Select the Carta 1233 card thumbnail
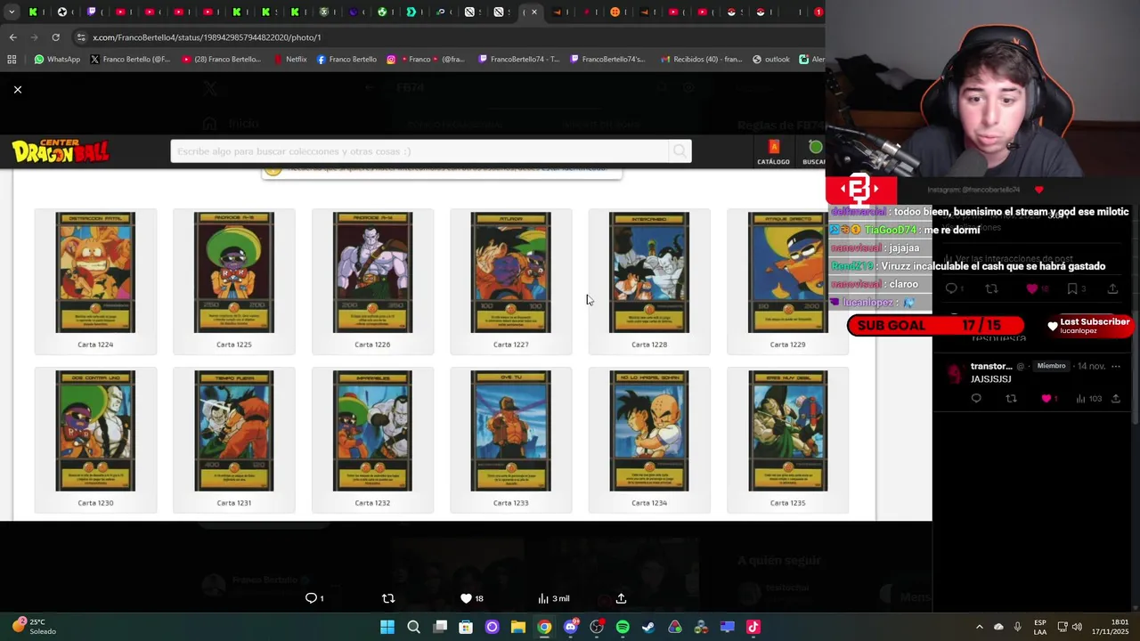Screen dimensions: 1140x641 [510, 431]
